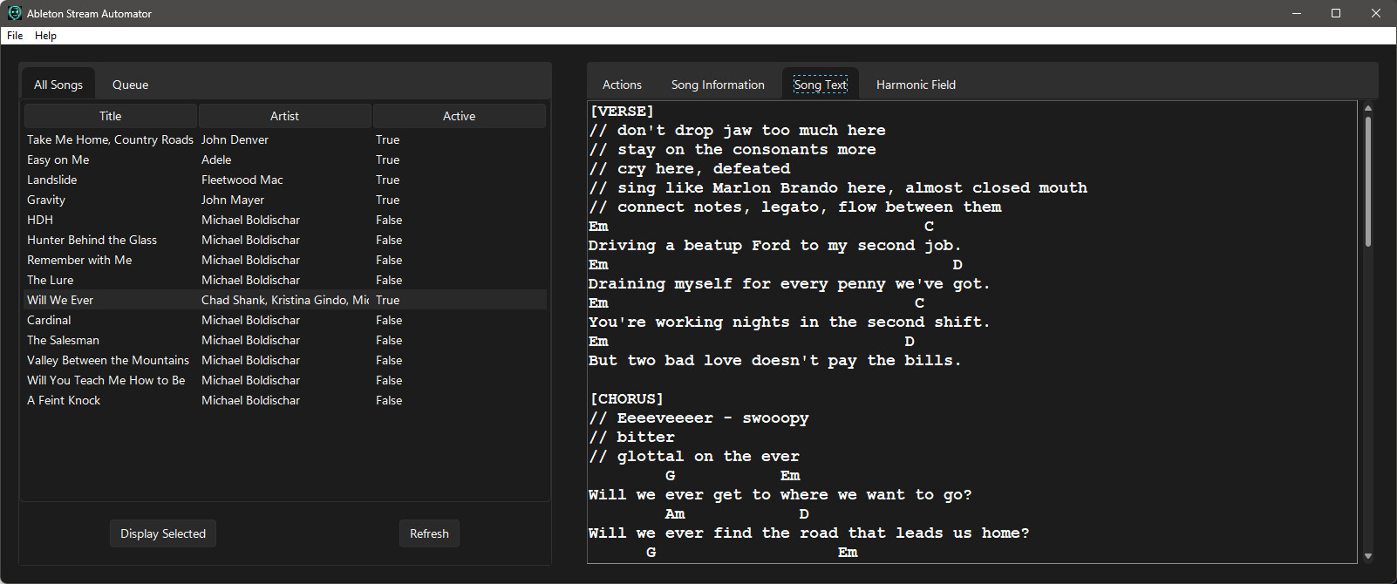The width and height of the screenshot is (1397, 584).
Task: Click the artist cell Fleetwood Mac
Action: 285,180
